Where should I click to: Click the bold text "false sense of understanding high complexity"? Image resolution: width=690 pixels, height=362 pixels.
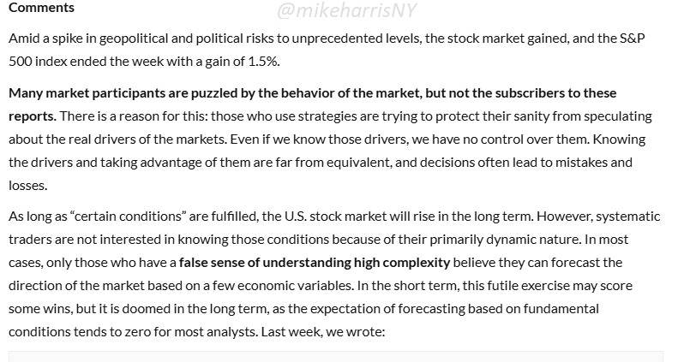click(x=315, y=262)
